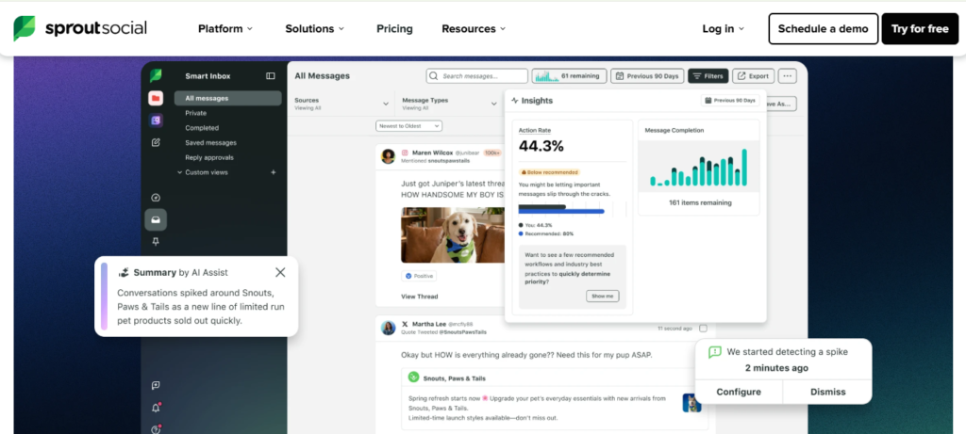Open the Newest to Oldest sort dropdown
The width and height of the screenshot is (966, 434).
[409, 126]
